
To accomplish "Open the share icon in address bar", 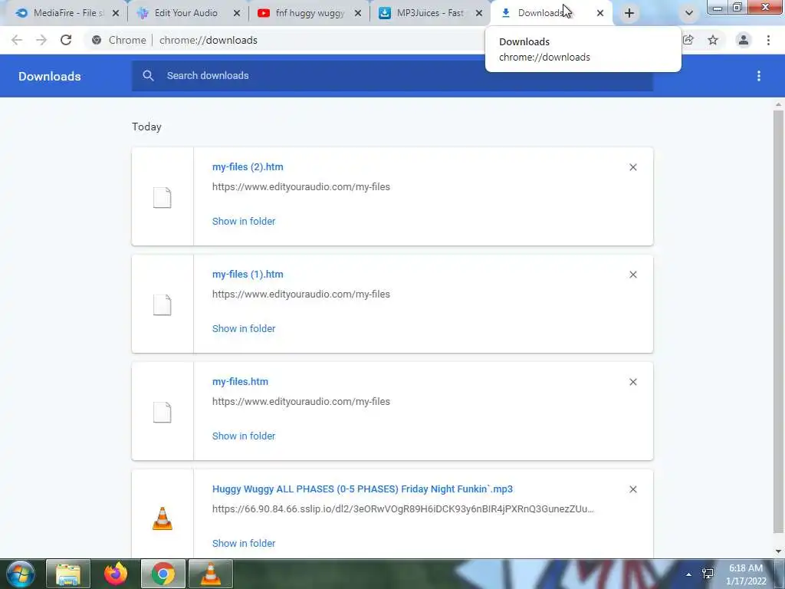I will [688, 40].
